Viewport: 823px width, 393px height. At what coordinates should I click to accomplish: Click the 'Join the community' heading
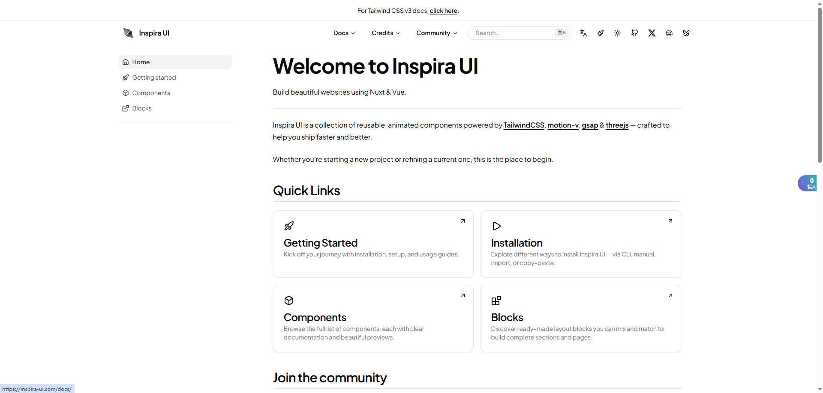330,378
